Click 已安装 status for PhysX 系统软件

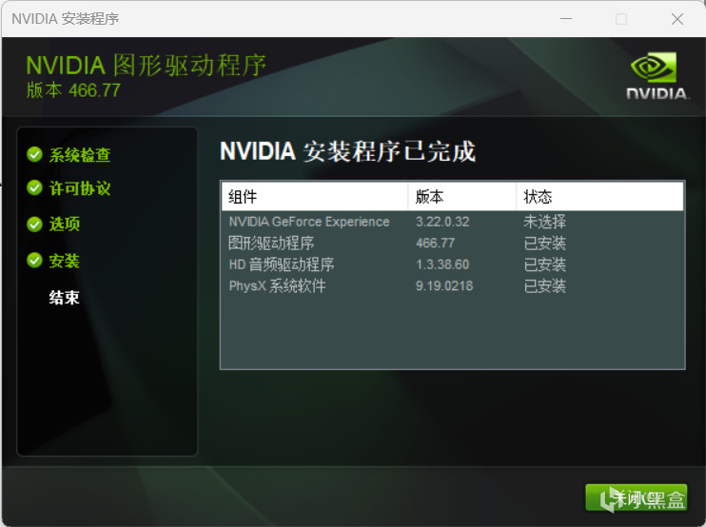[x=545, y=285]
